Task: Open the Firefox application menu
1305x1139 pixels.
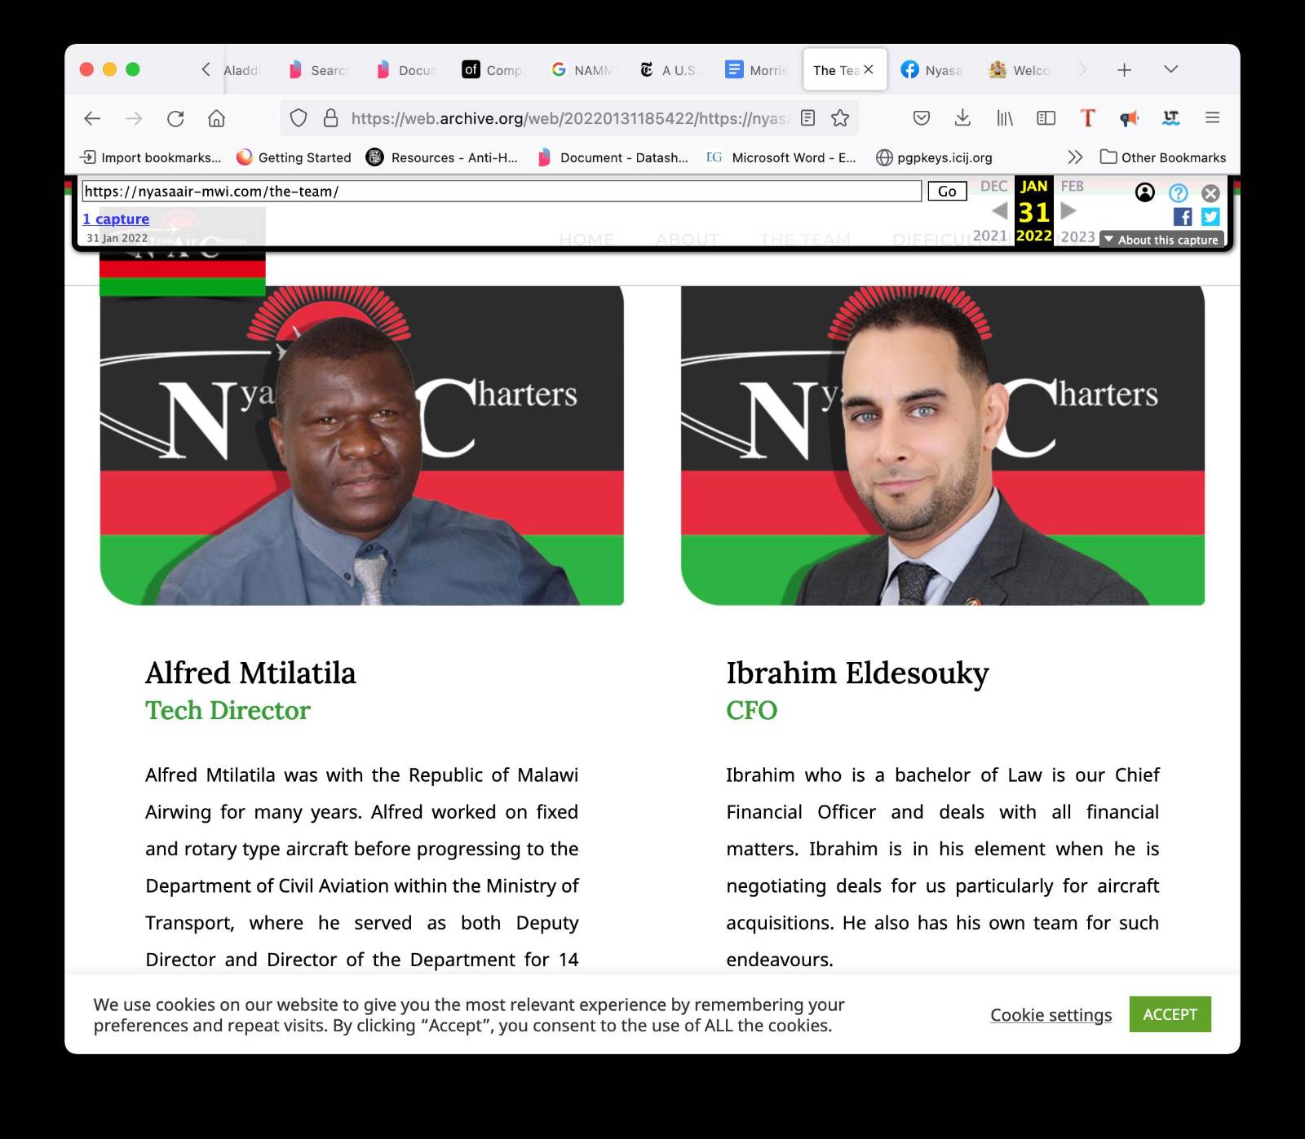Action: pos(1212,118)
